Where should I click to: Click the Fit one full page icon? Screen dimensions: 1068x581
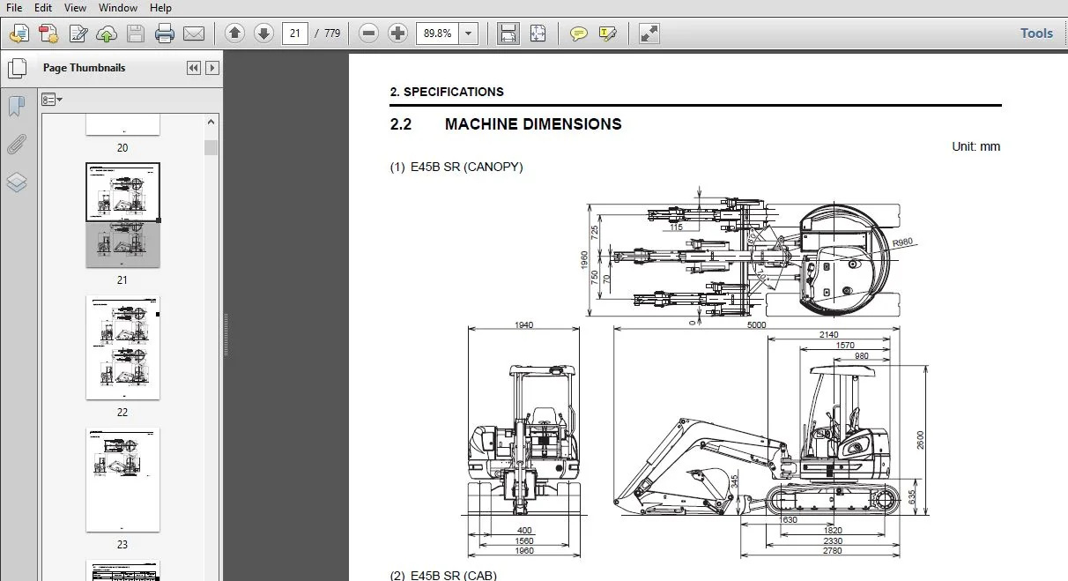[538, 34]
